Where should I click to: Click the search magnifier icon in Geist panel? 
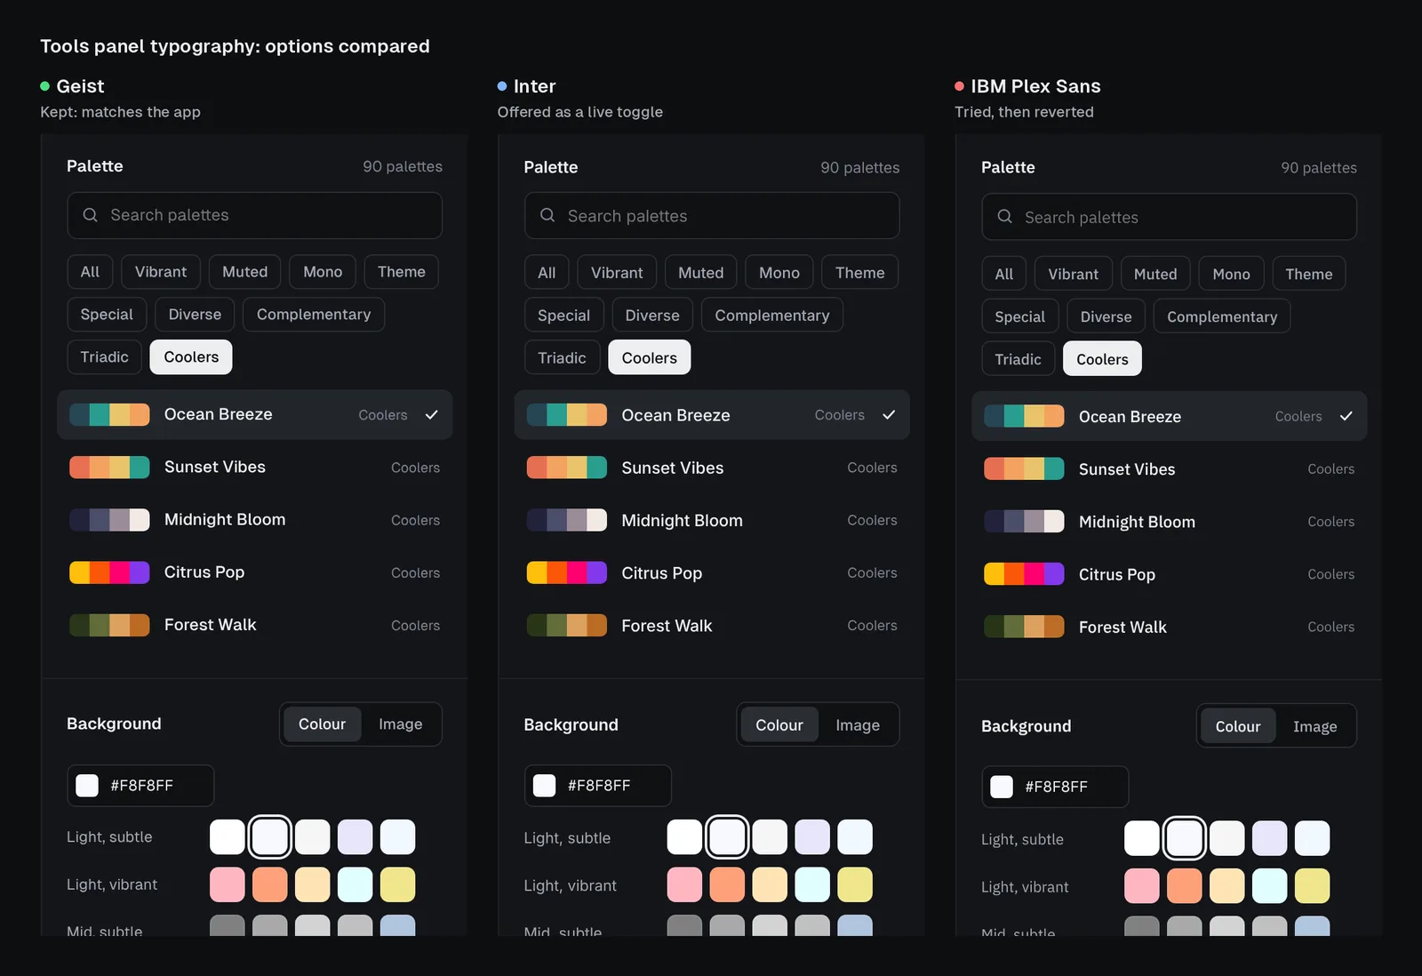[x=90, y=215]
